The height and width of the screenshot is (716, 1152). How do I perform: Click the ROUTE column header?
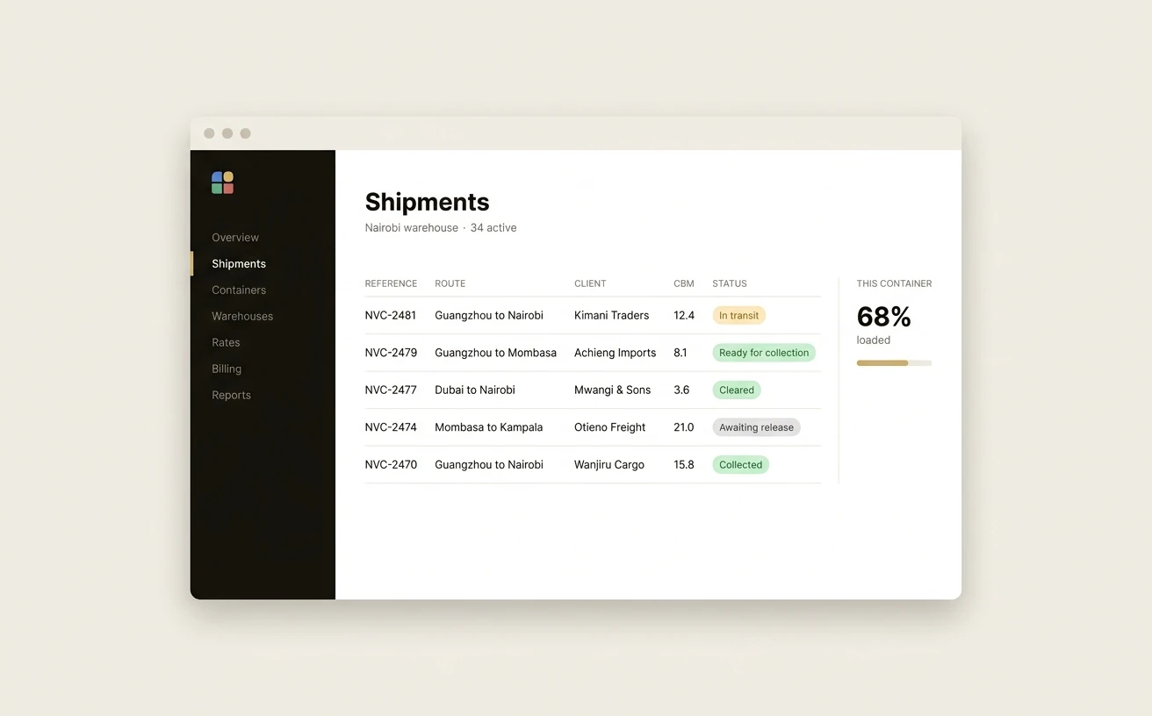450,283
